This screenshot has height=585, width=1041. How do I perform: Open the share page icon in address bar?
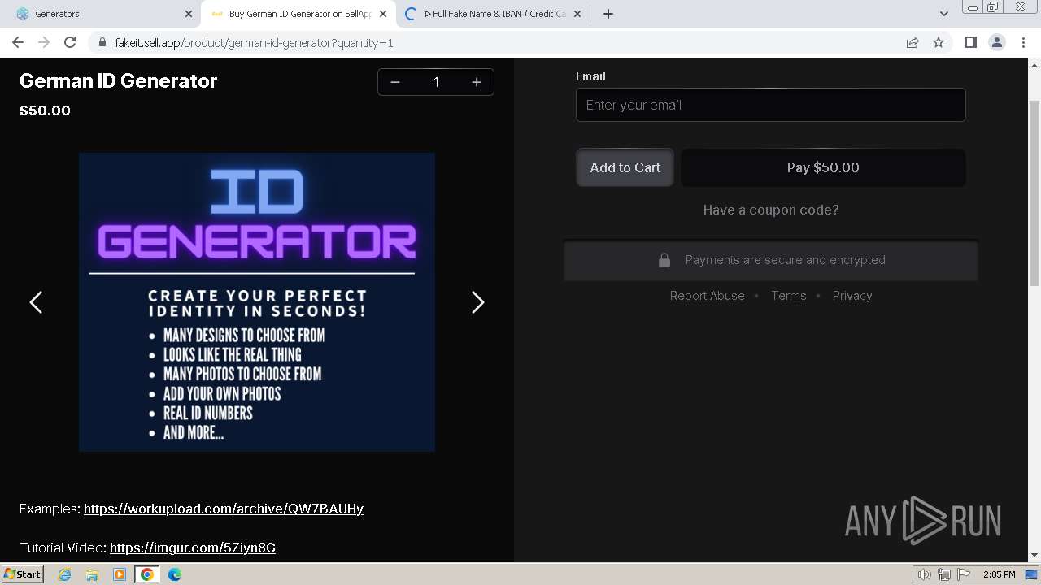(913, 42)
